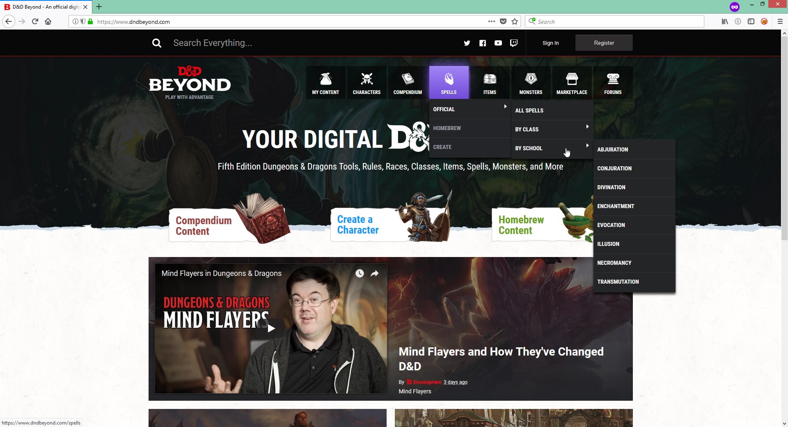788x427 pixels.
Task: Choose the Evocation school
Action: (x=634, y=225)
